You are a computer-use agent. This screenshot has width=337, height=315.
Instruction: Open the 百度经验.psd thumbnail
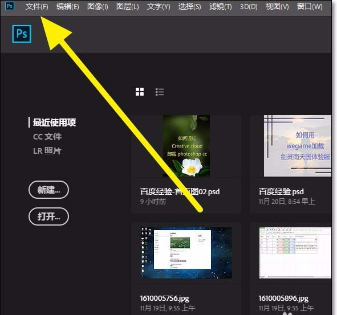pos(298,146)
